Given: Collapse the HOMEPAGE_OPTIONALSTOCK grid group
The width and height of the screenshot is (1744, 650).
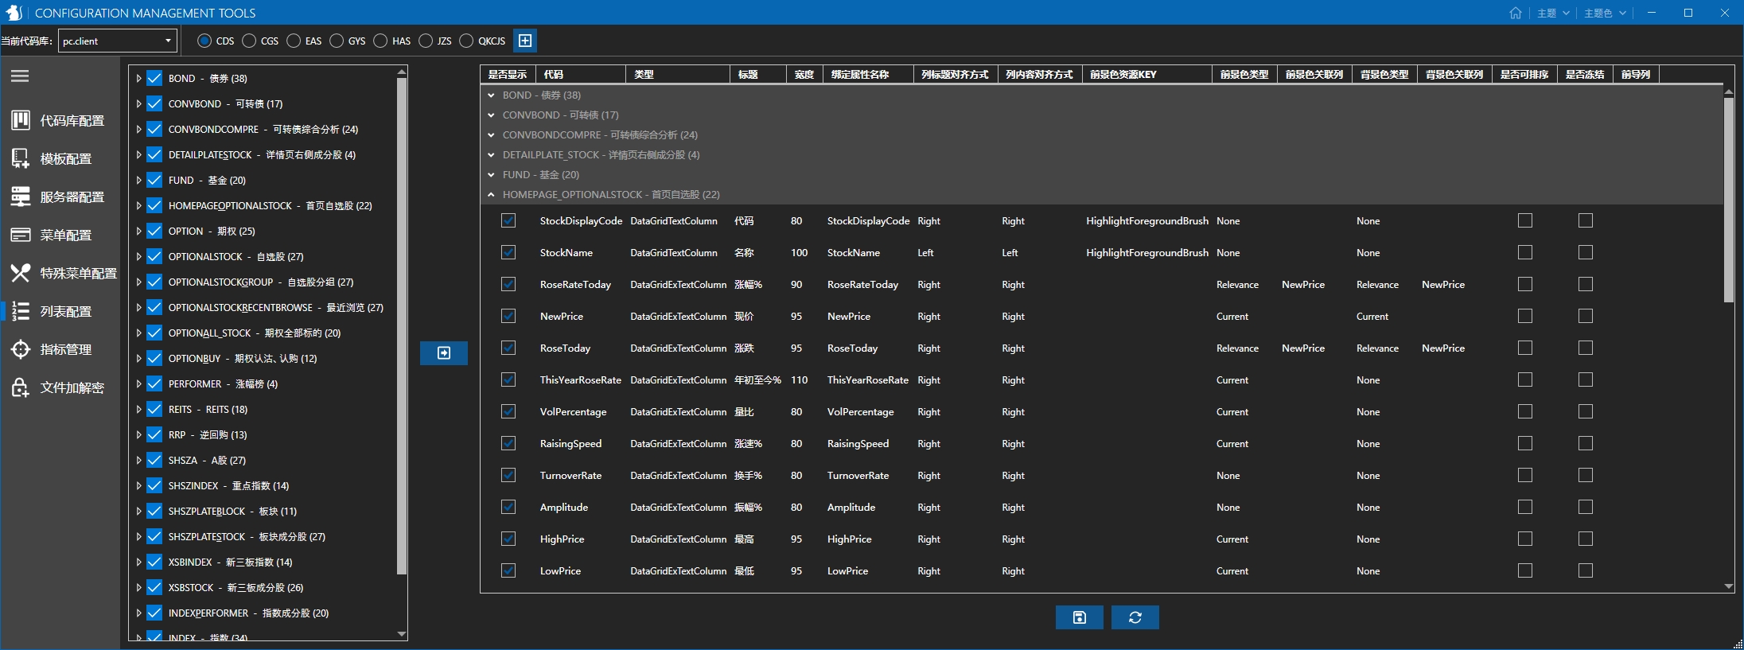Looking at the screenshot, I should 491,194.
